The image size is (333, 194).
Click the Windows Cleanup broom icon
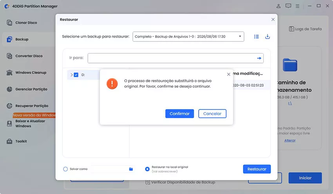coord(9,72)
